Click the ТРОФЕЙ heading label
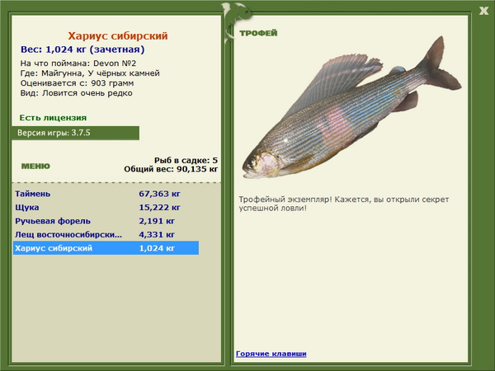Screen dimensions: 495x371 [258, 33]
